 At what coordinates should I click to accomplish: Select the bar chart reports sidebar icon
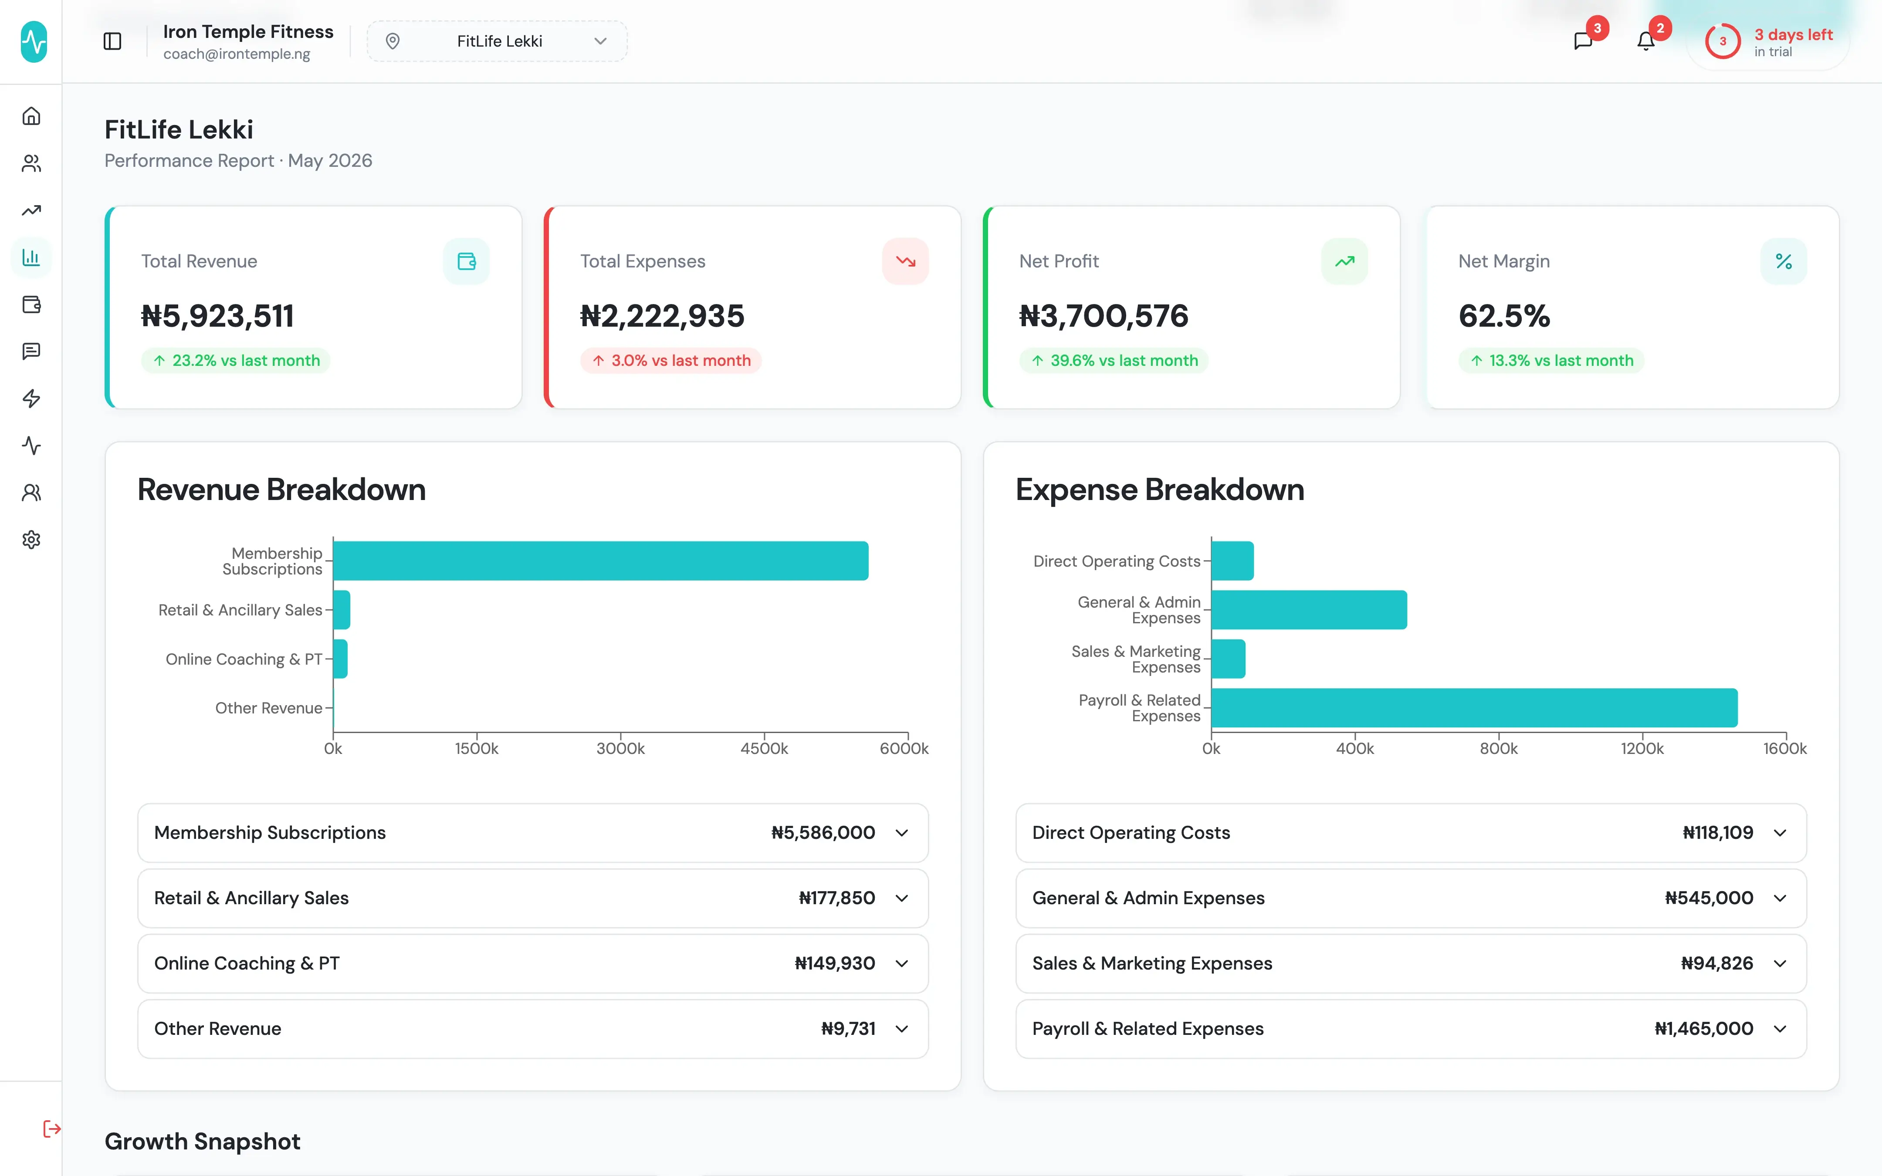point(31,257)
